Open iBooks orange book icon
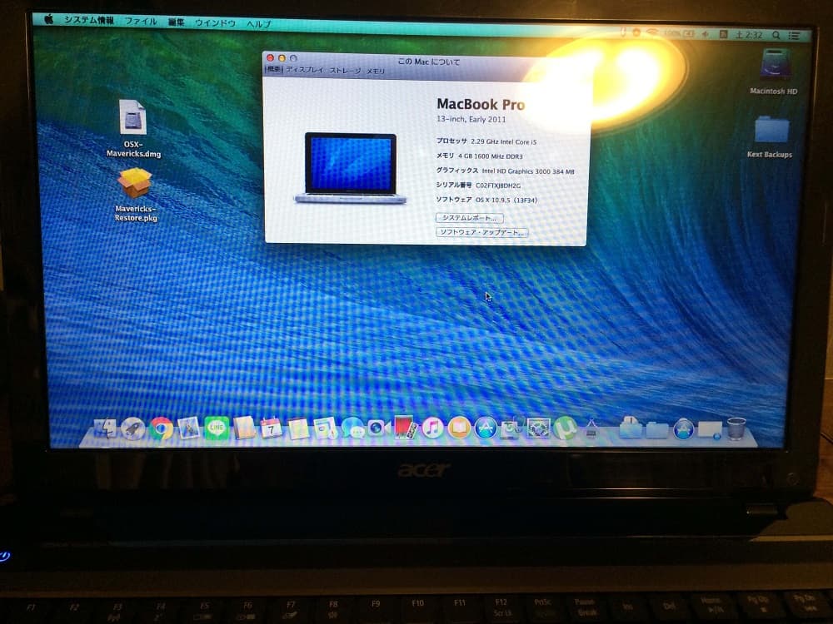 459,428
